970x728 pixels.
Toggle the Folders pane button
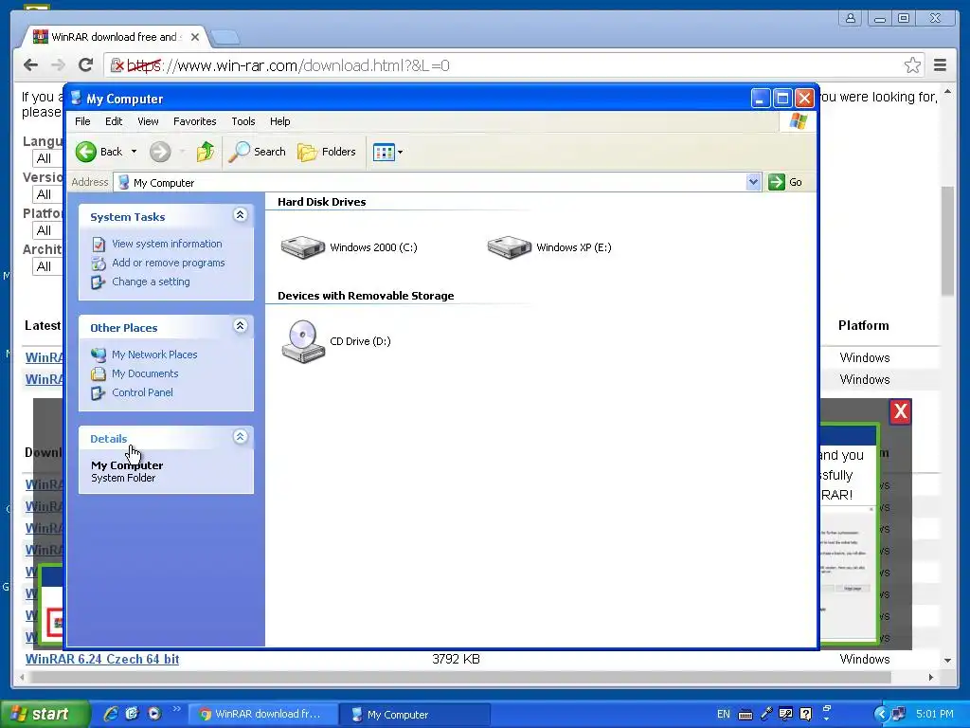pyautogui.click(x=327, y=152)
